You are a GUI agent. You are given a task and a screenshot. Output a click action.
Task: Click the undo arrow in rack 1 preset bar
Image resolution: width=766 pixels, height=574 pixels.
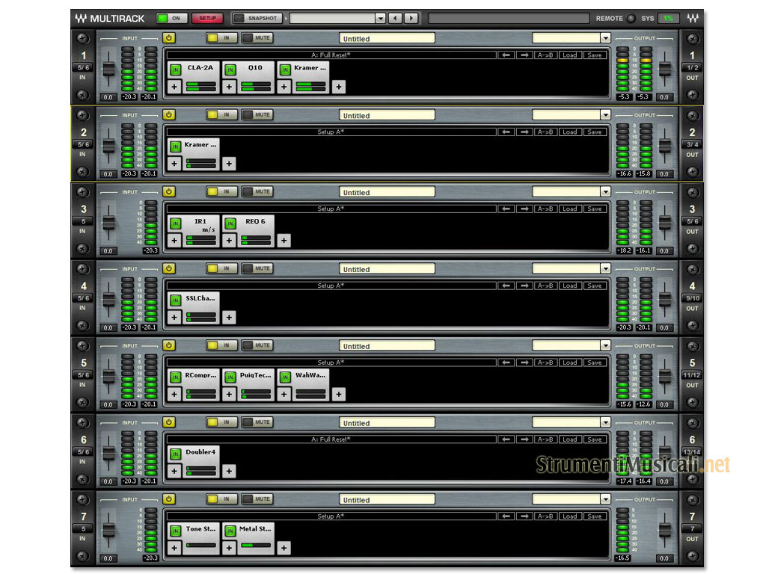pos(507,55)
